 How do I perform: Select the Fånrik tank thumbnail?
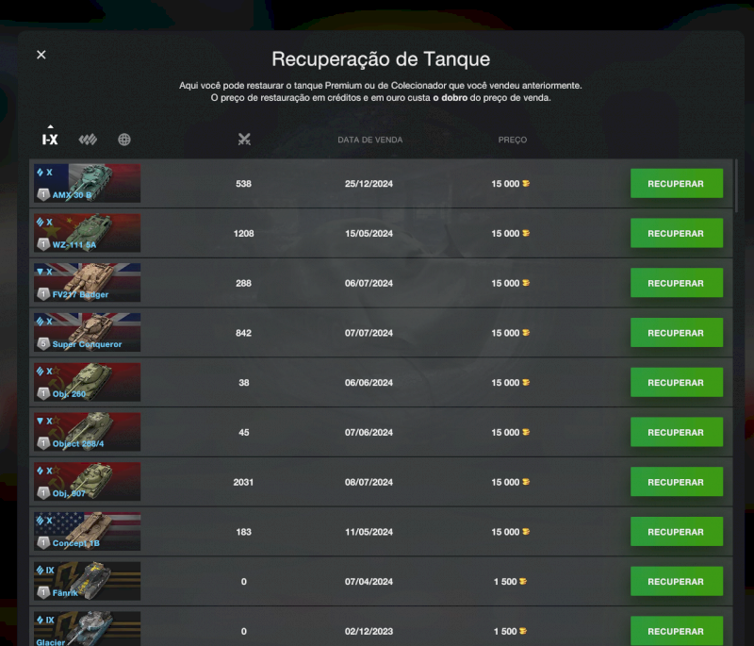coord(87,581)
